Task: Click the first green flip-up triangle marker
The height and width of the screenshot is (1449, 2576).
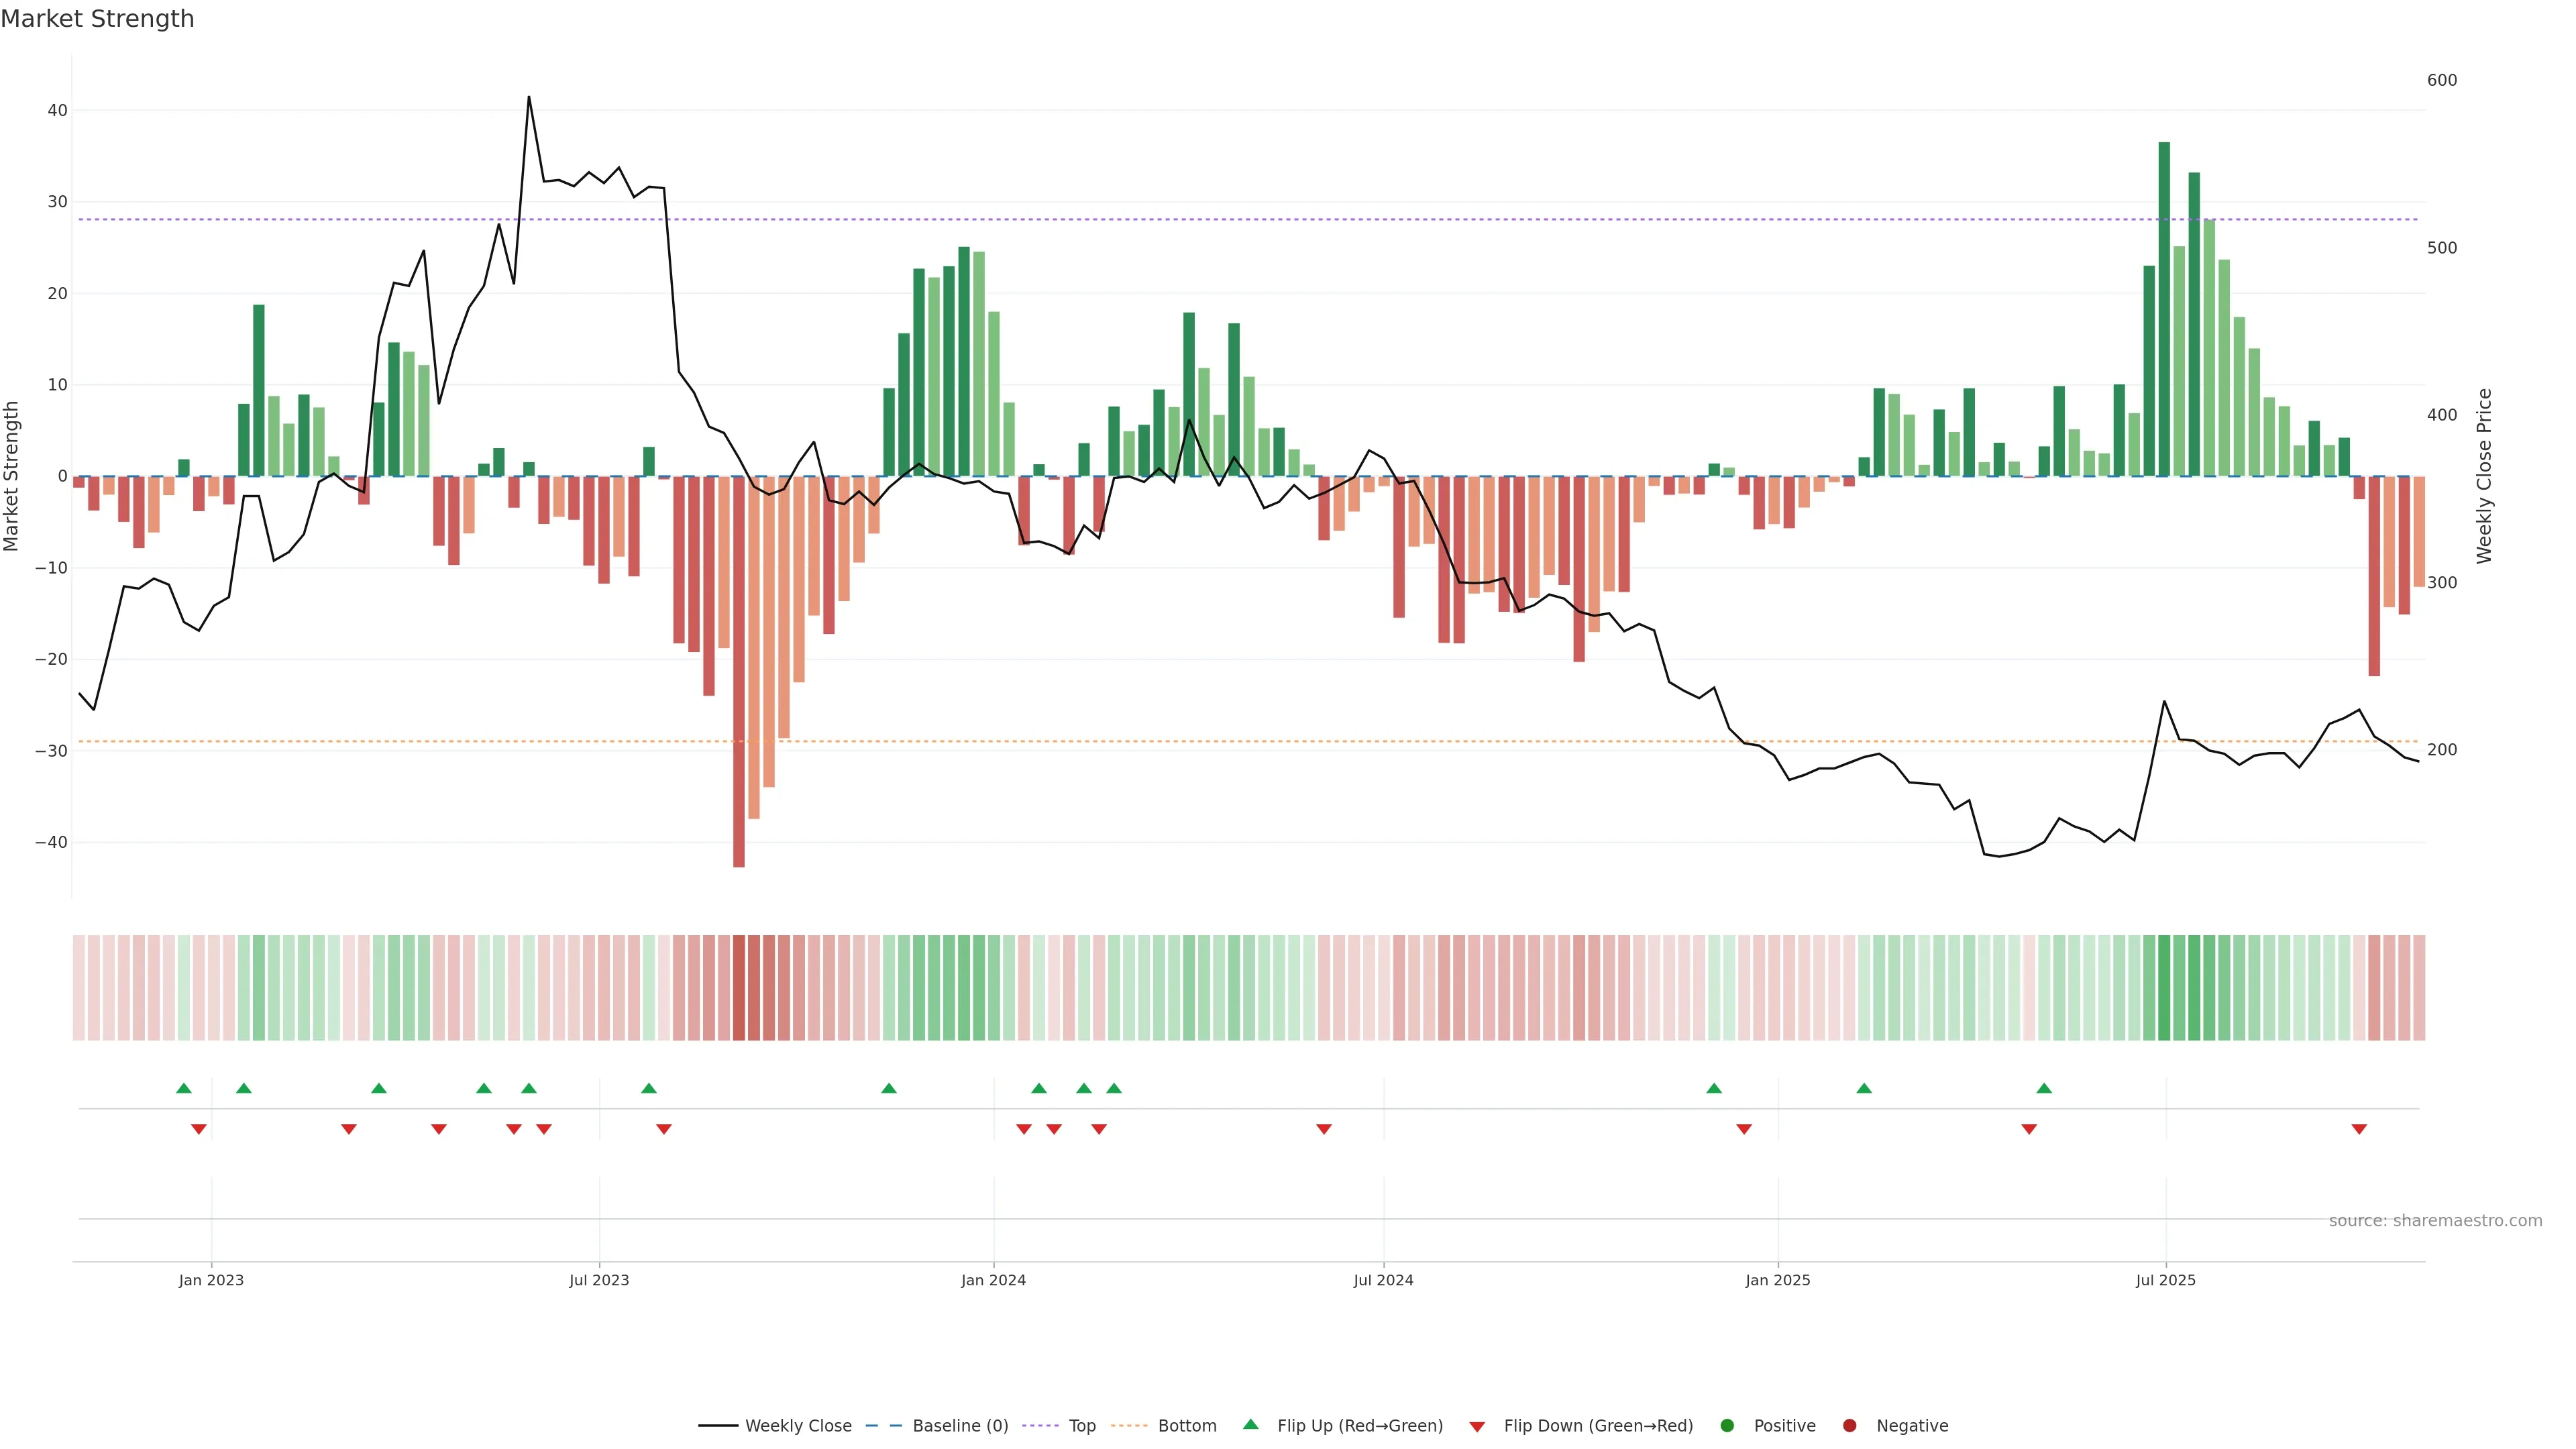Action: click(184, 1088)
